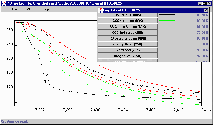
Task: Open the Log File menu
Action: coord(11,9)
